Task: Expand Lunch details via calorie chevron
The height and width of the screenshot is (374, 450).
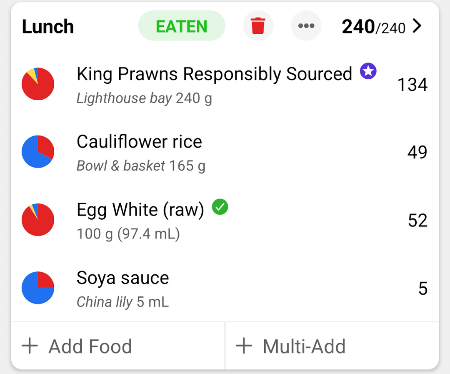Action: (x=417, y=26)
